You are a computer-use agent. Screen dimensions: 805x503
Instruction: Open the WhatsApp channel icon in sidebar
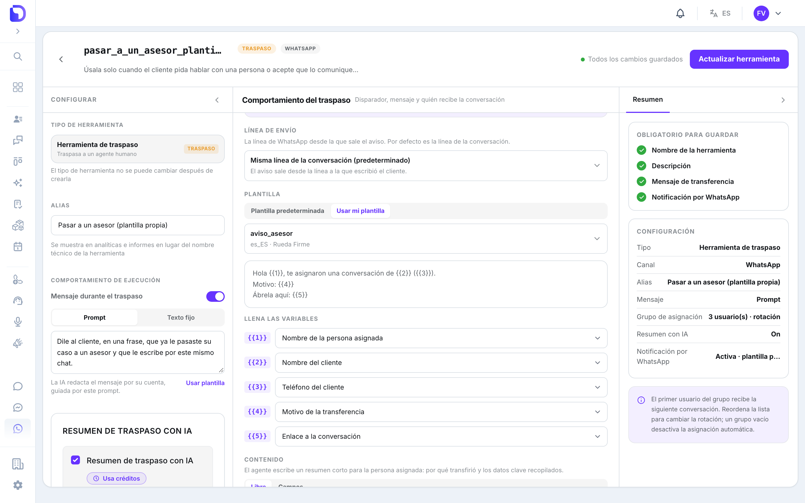click(18, 428)
